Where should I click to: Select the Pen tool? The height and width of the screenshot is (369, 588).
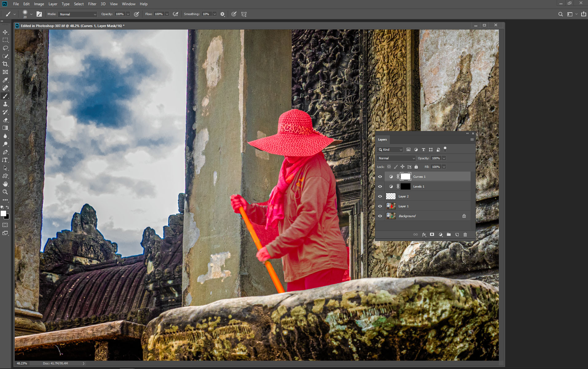click(x=5, y=152)
